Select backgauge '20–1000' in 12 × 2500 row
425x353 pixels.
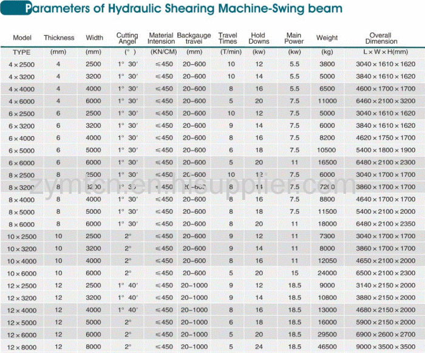point(194,286)
